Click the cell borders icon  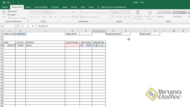click(x=44, y=17)
